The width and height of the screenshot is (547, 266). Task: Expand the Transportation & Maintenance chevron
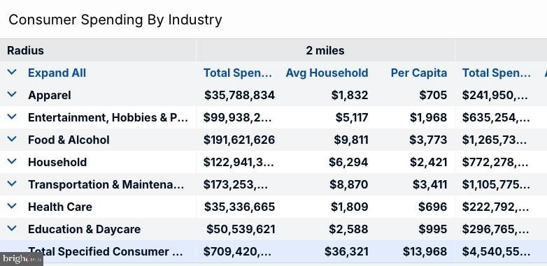[12, 184]
